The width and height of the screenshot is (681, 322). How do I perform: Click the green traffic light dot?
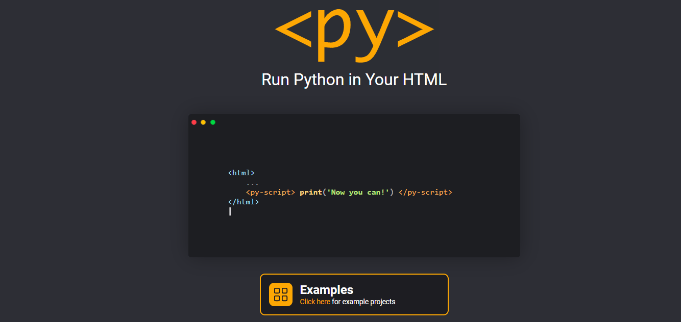click(212, 122)
